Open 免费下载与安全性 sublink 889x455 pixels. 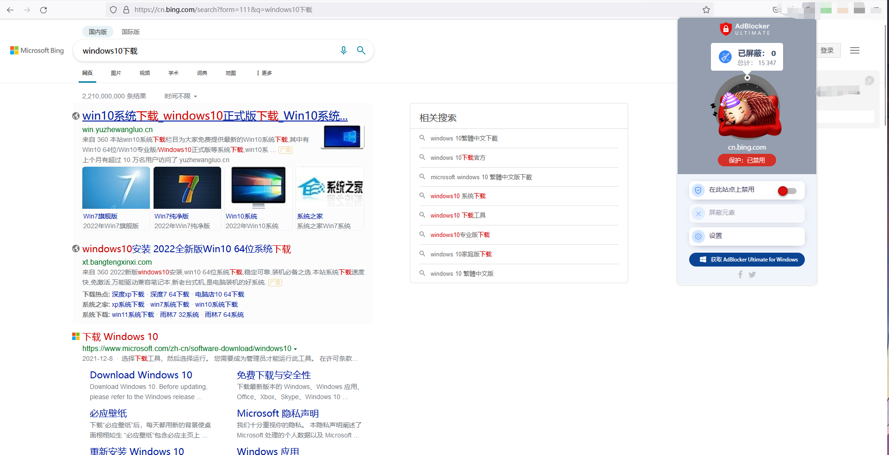(x=274, y=375)
